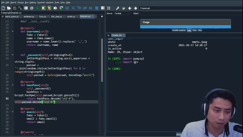This screenshot has width=243, height=137.
Task: Click the back arrow toolbar icon
Action: (x=130, y=8)
